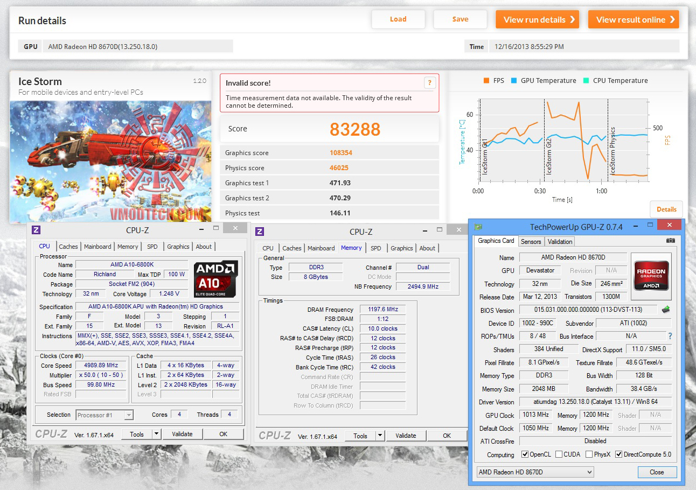The height and width of the screenshot is (490, 696).
Task: Click the orange FPS legend swatch
Action: tap(486, 81)
